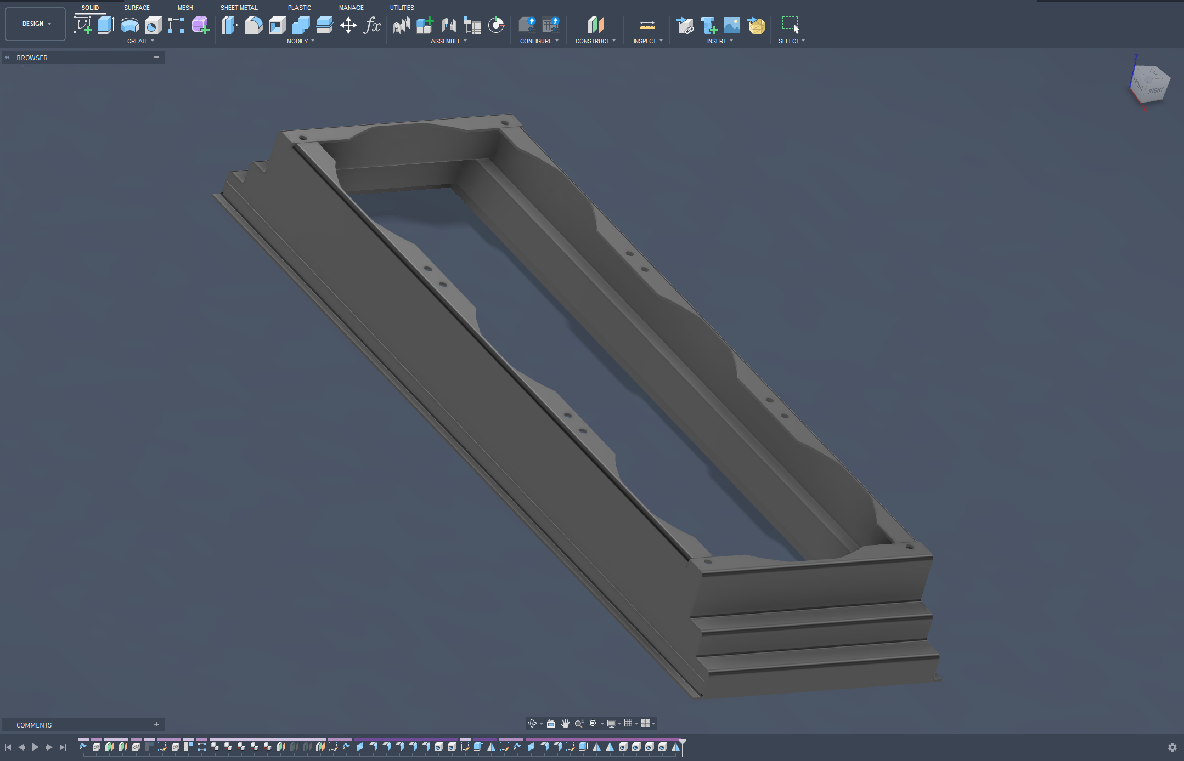Screen dimensions: 1184x761
Task: Switch to the Sheet Metal tab
Action: pos(239,8)
